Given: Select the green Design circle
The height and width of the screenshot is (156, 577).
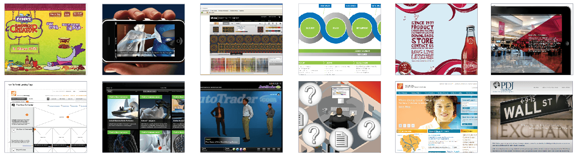Looking at the screenshot, I should click(x=336, y=28).
